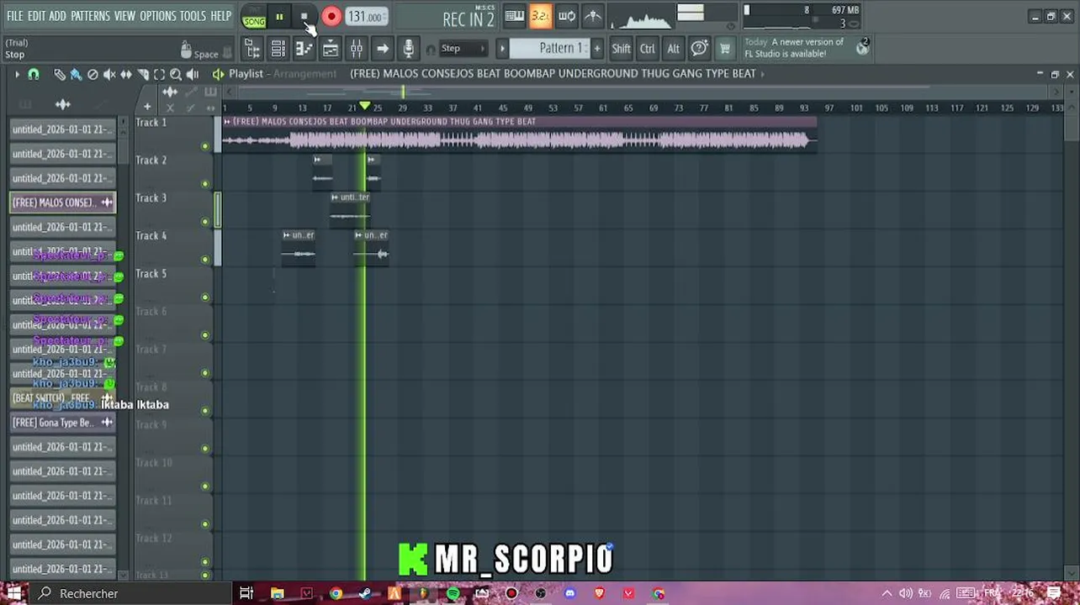Select the (FREE) MALOS CONSE picker item
The image size is (1080, 605).
pyautogui.click(x=63, y=203)
